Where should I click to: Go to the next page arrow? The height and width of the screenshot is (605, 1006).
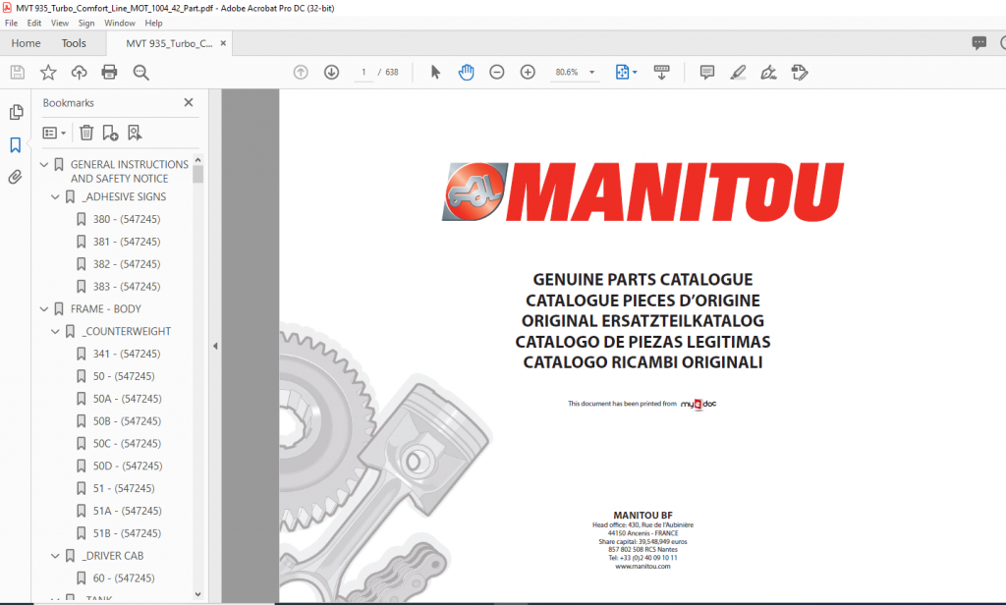(332, 72)
